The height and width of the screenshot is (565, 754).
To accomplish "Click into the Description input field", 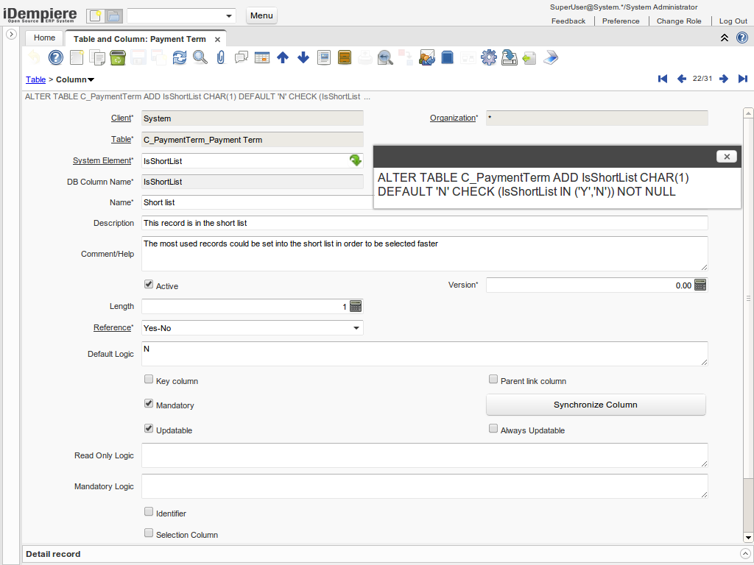I will (424, 223).
